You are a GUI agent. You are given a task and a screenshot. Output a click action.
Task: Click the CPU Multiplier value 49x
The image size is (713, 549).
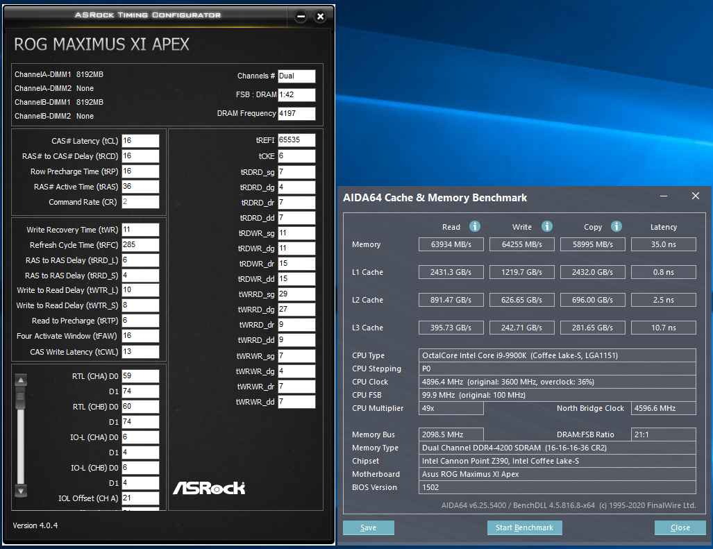tap(451, 407)
